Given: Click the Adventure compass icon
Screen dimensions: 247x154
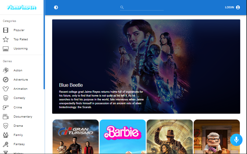Looking at the screenshot, I should (6, 80).
